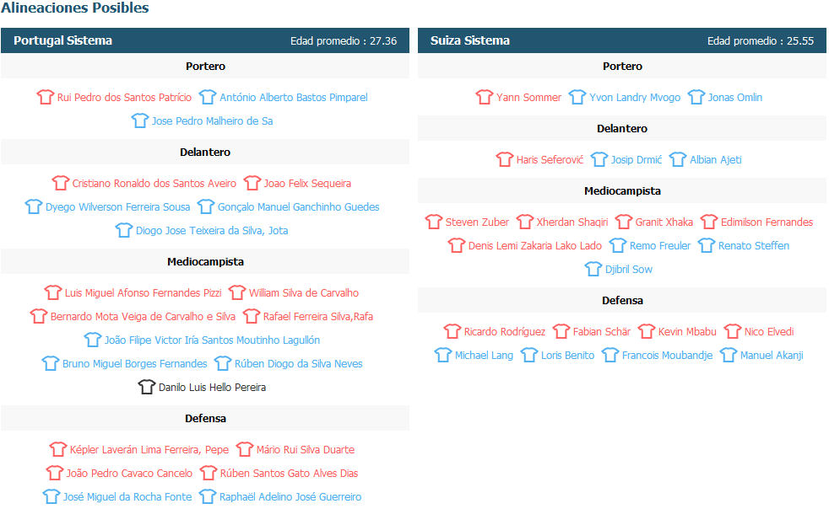
Task: Open Xherdan Shaqiri player link
Action: [572, 222]
